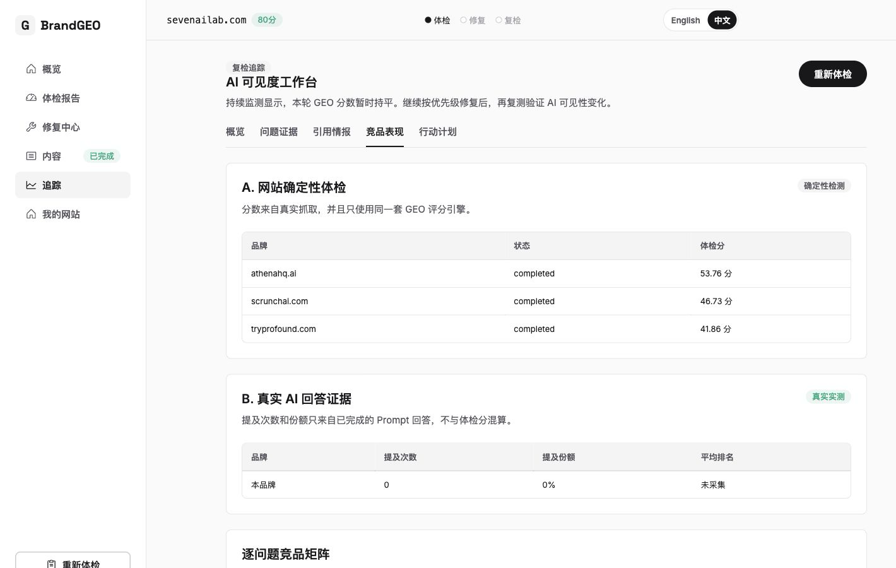
Task: Click the 修复中心 wrench icon
Action: coord(31,127)
